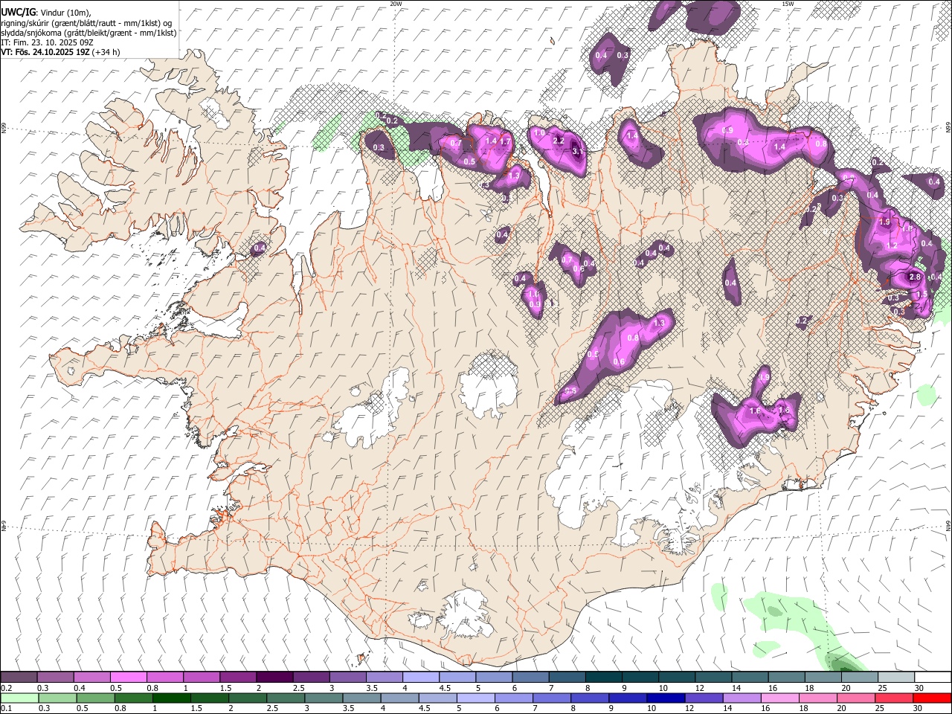952x714 pixels.
Task: Select the "rigning/skúrir" legend description line
Action: click(86, 22)
